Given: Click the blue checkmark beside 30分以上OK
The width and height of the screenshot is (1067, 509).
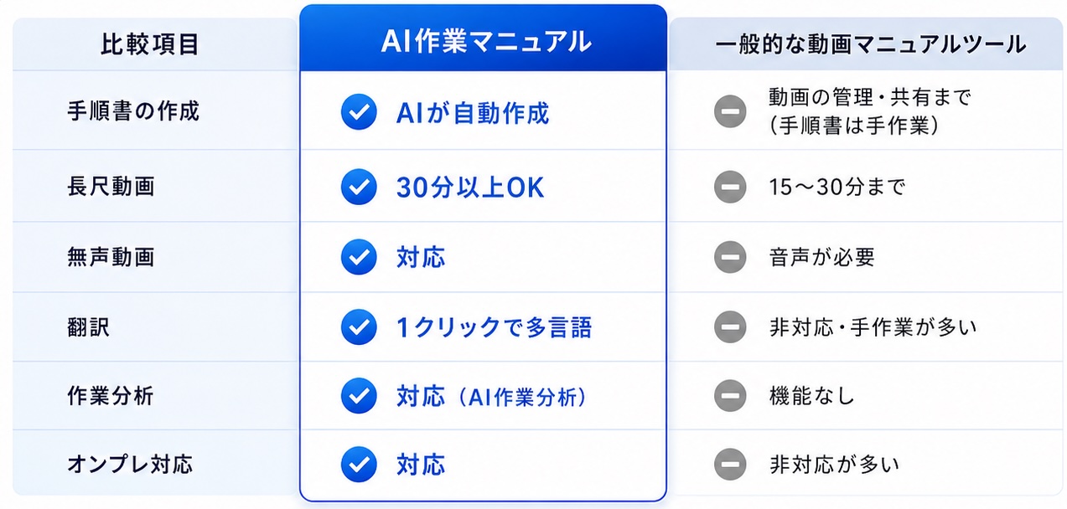Looking at the screenshot, I should click(359, 187).
